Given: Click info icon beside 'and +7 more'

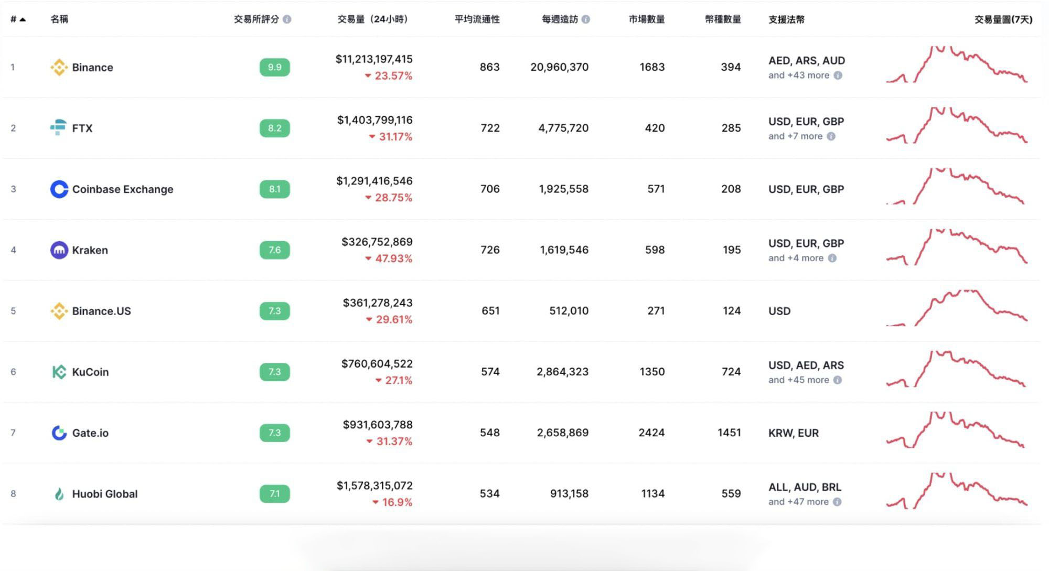Looking at the screenshot, I should coord(831,136).
